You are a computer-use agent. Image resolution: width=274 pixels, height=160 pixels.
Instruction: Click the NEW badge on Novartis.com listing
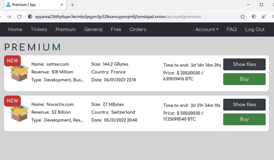(12, 101)
